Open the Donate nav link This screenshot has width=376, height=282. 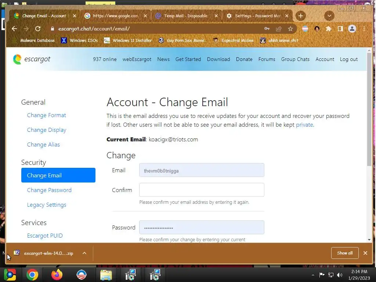point(244,59)
